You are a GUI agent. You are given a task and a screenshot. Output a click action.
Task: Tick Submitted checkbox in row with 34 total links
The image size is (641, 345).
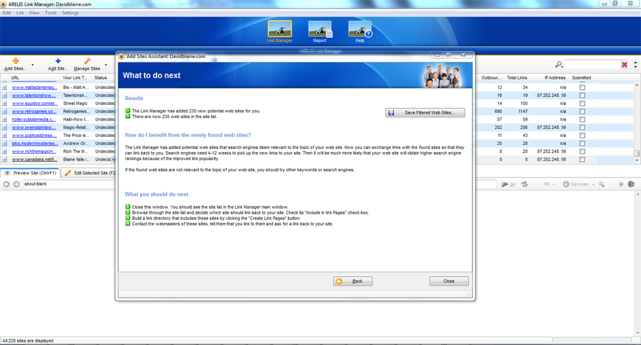click(582, 87)
